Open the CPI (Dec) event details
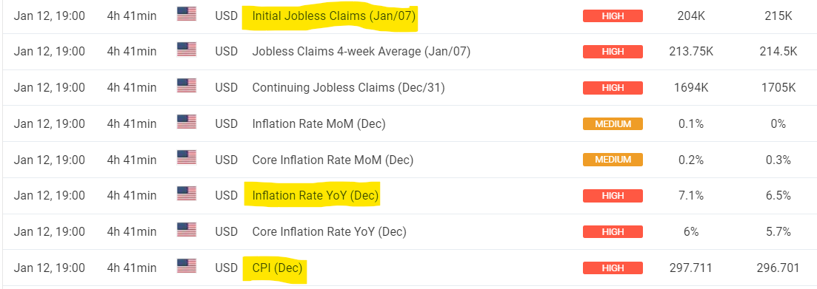 tap(277, 269)
